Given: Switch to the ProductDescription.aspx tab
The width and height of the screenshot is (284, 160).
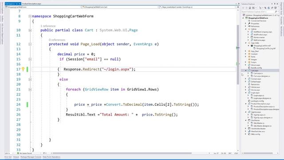Looking at the screenshot, I should coord(32,4).
